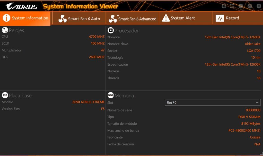Click the Z690 AORUS XTREME model

(x=88, y=102)
